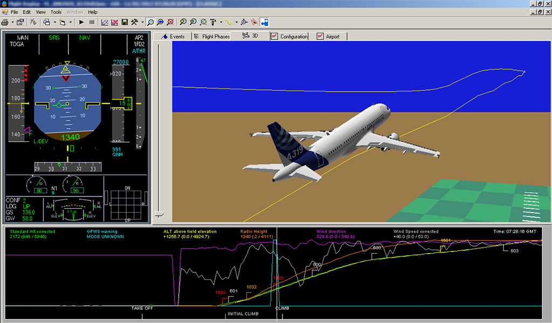Select the 3D tab

[x=250, y=36]
